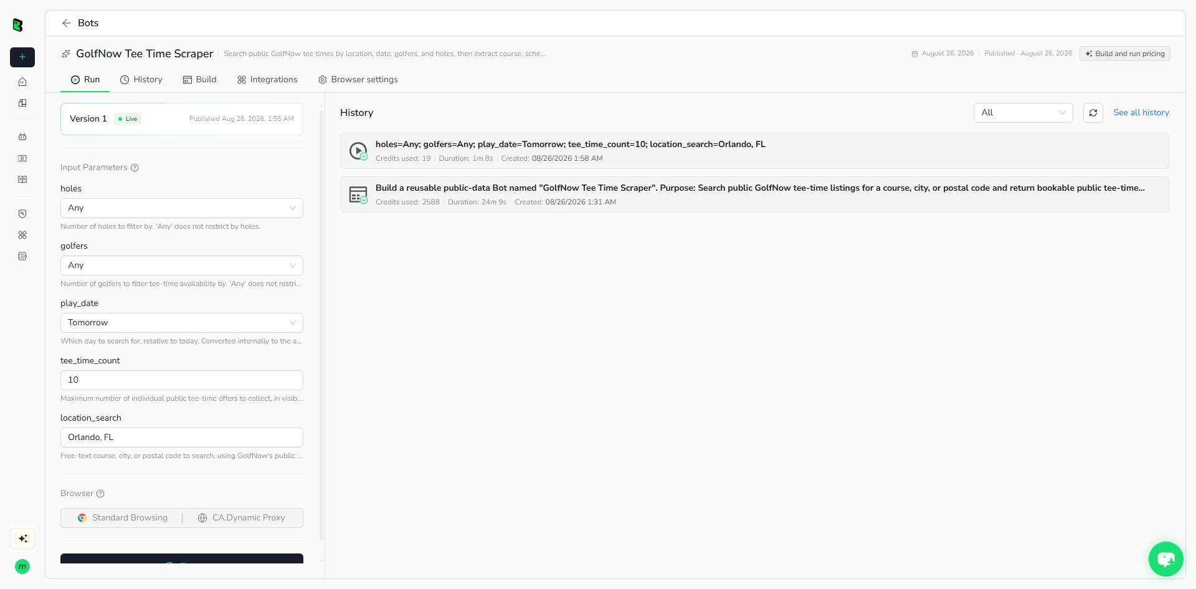Click the green app logo in sidebar
The width and height of the screenshot is (1196, 589).
(17, 25)
